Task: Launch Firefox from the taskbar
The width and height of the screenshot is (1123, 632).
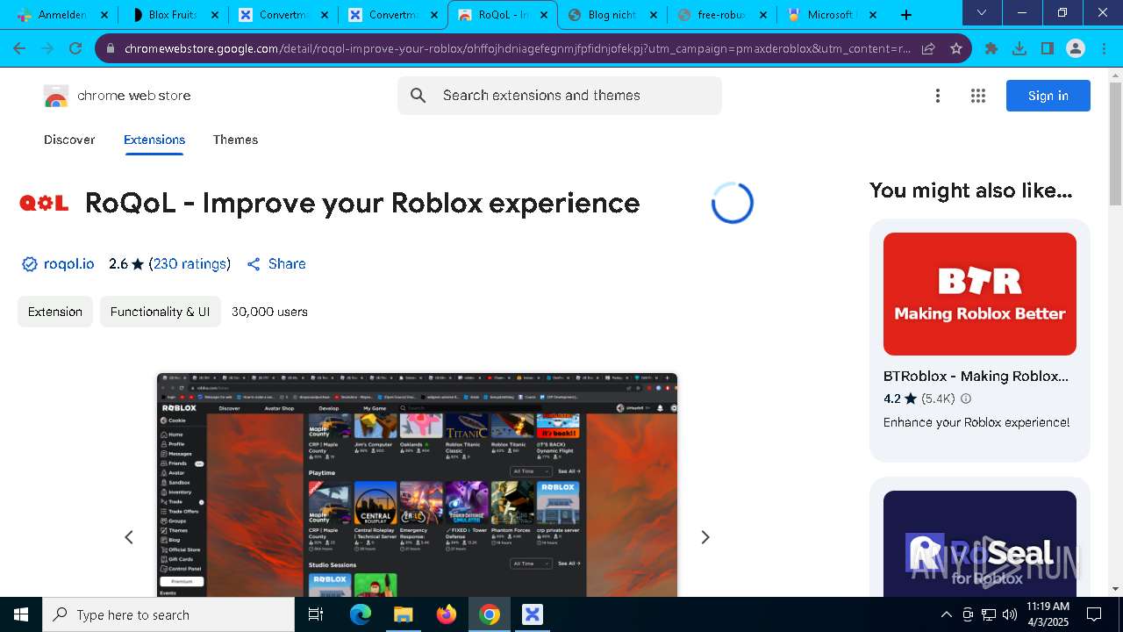Action: tap(447, 614)
